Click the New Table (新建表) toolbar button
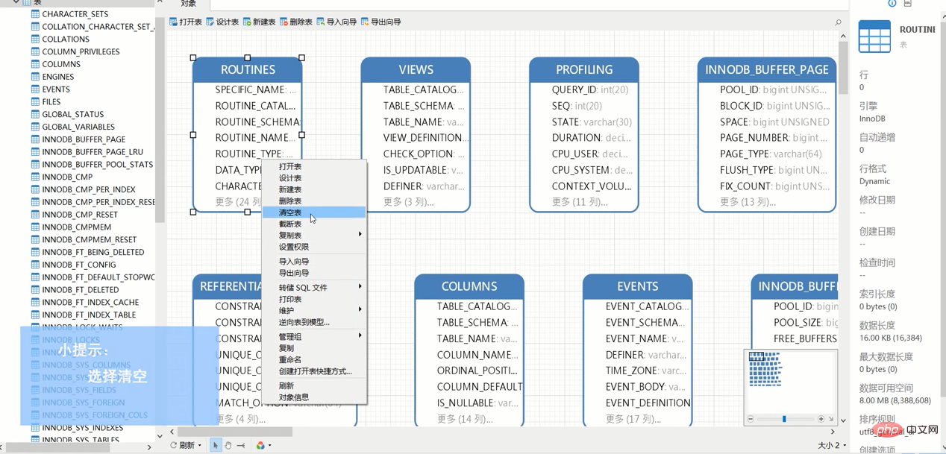 click(259, 22)
